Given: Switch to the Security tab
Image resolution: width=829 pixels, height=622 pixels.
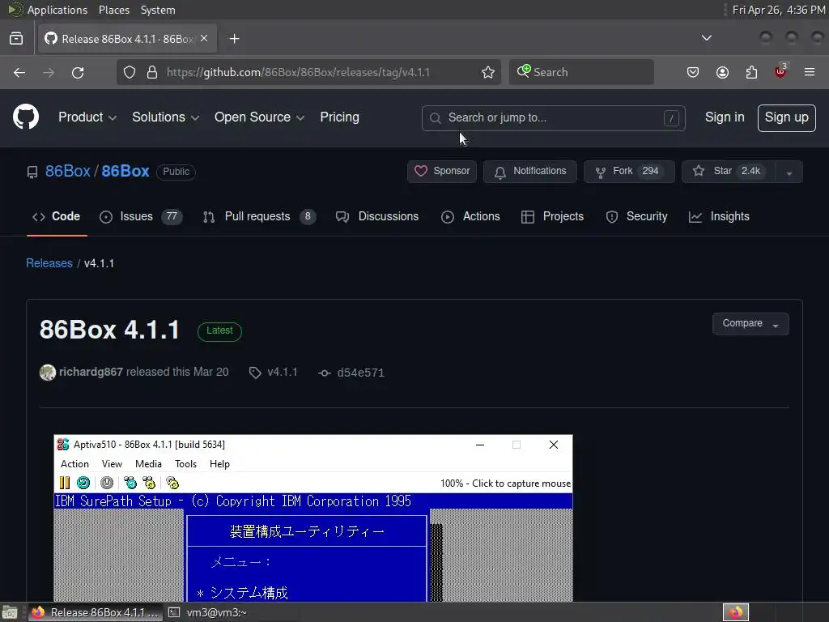Looking at the screenshot, I should point(636,217).
